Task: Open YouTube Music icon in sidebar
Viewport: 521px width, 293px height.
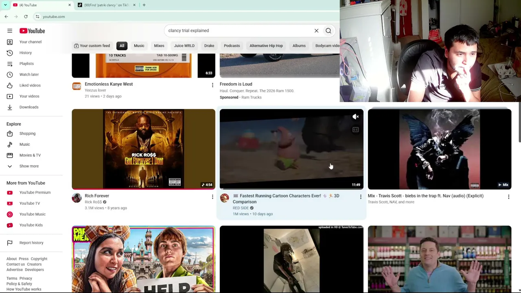Action: 10,214
